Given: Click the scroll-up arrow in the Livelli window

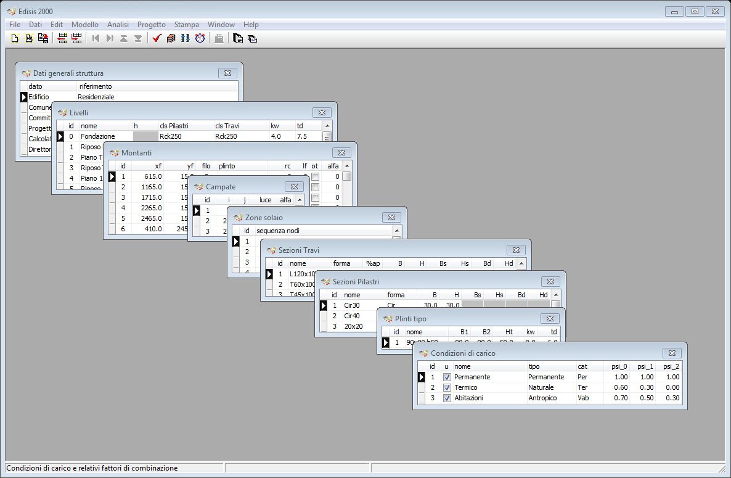Looking at the screenshot, I should (x=327, y=126).
